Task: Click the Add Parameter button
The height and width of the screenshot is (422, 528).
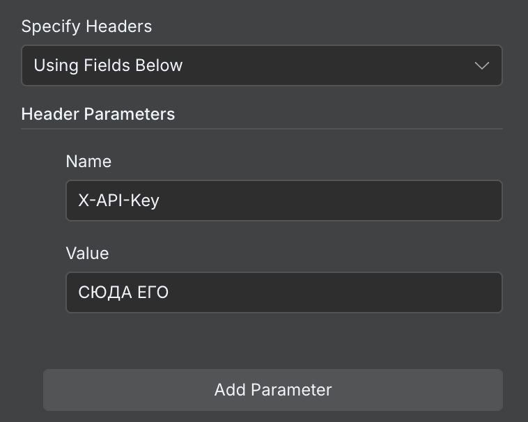Action: click(272, 389)
